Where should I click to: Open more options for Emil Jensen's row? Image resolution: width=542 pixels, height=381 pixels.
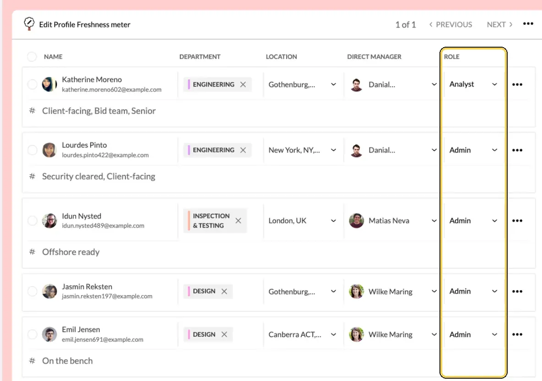click(517, 334)
